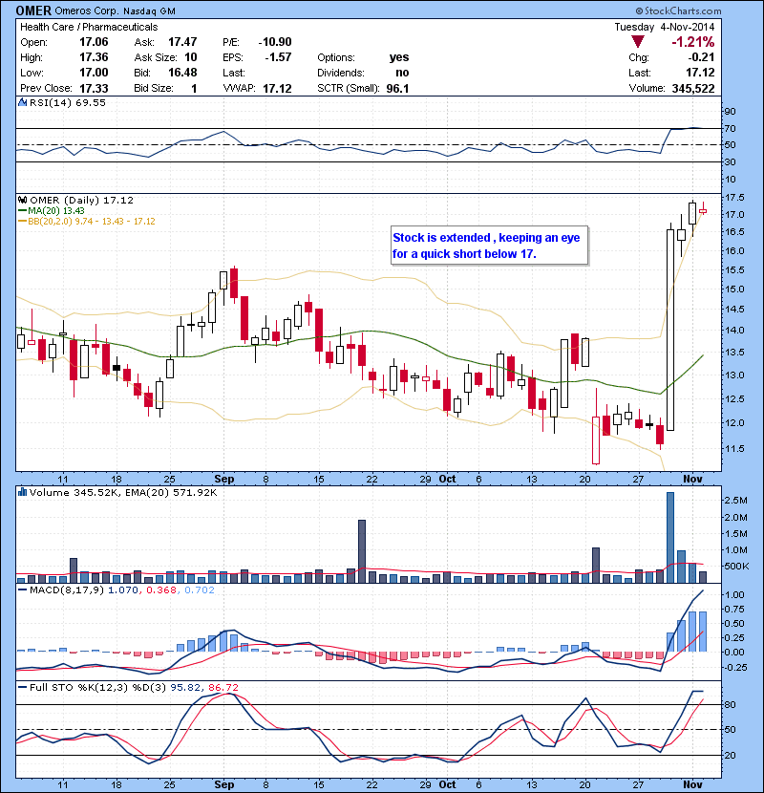Click the Omeros Corp. Nasdaq GM company name
The image size is (764, 793).
[115, 11]
